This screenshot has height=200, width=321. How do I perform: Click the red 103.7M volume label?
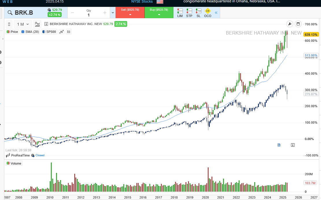pyautogui.click(x=310, y=183)
